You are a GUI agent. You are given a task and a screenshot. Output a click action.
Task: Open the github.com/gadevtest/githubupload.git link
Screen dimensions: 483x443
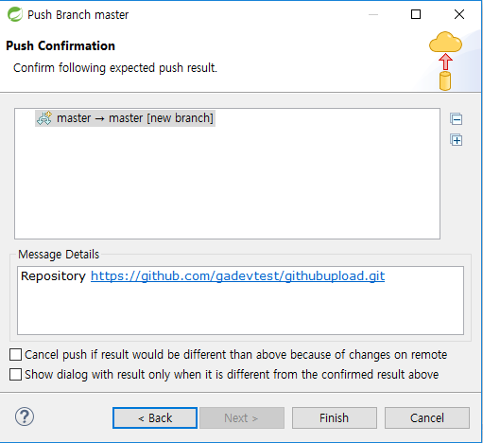[x=237, y=276]
